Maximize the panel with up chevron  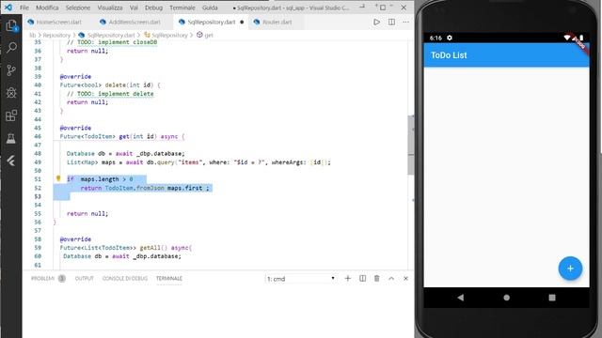click(x=391, y=279)
